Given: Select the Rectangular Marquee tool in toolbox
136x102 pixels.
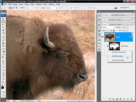Looking at the screenshot, I should pyautogui.click(x=3, y=22).
